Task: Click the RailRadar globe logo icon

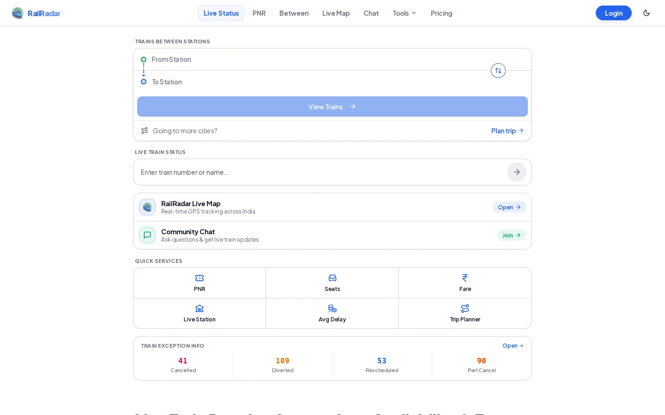Action: pos(18,13)
